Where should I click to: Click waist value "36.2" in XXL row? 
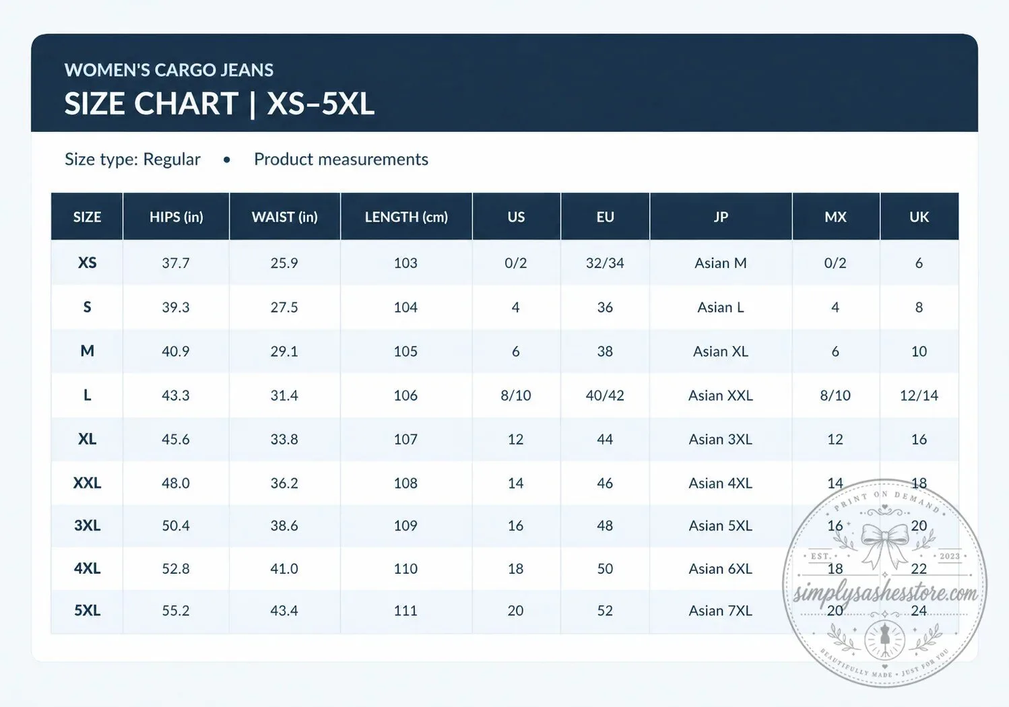(284, 483)
